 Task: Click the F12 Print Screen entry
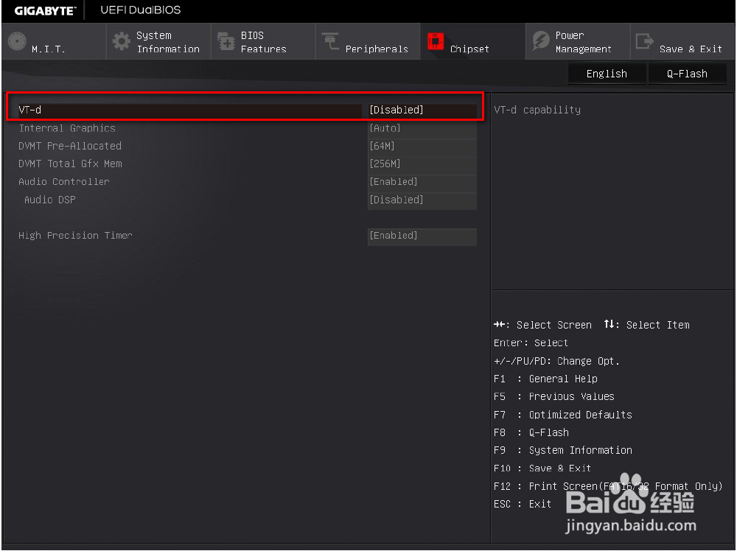(x=608, y=486)
